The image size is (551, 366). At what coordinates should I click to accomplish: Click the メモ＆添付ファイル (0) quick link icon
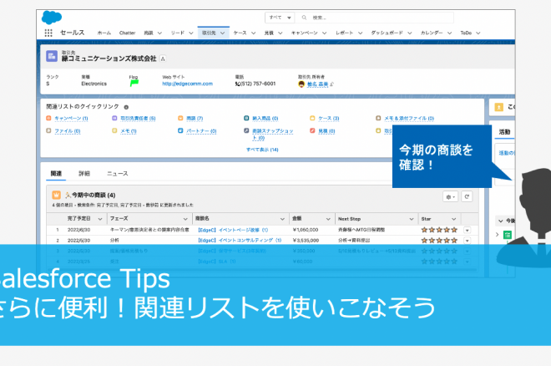pos(378,118)
